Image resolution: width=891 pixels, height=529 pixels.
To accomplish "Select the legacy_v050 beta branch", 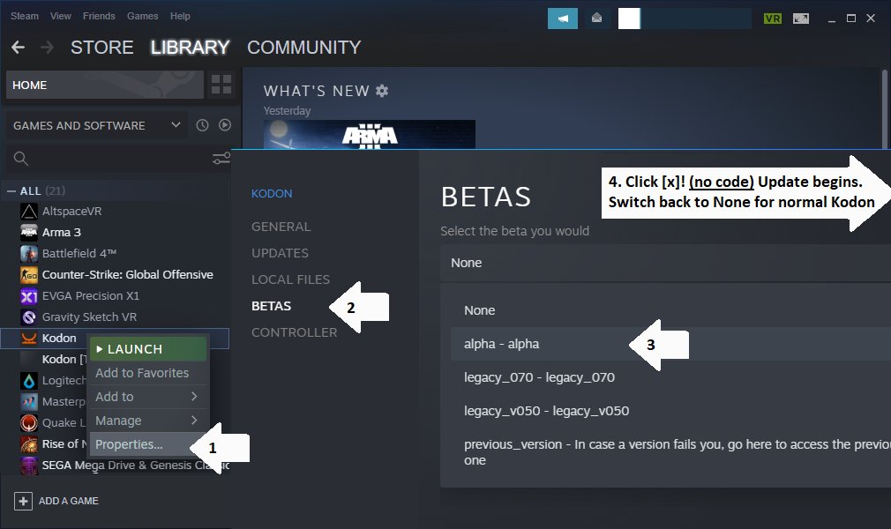I will [670, 411].
